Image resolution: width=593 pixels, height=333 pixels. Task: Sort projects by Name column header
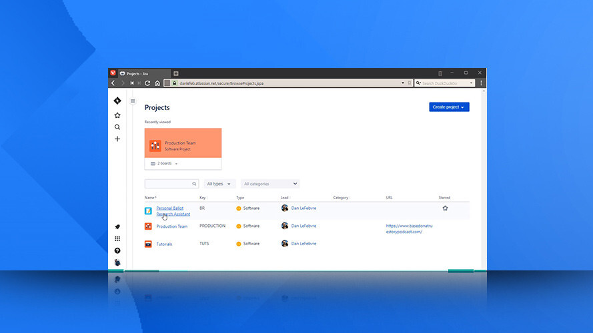point(150,198)
